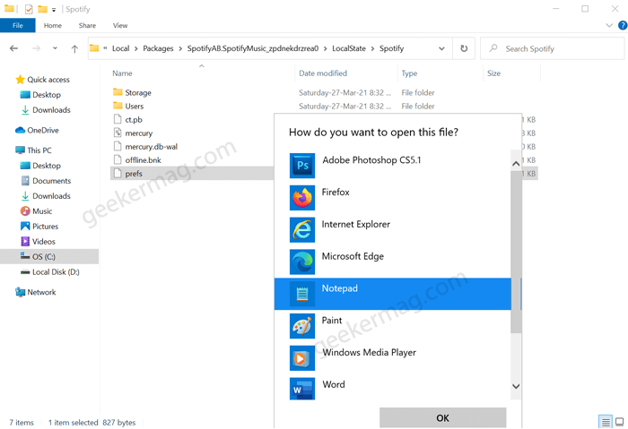Expand the LocalState breadcrumb arrow
Image resolution: width=628 pixels, height=429 pixels.
372,48
